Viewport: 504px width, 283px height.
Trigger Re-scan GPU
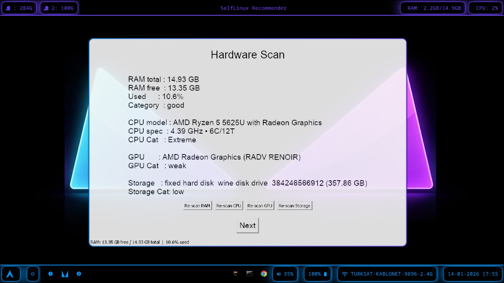(260, 205)
